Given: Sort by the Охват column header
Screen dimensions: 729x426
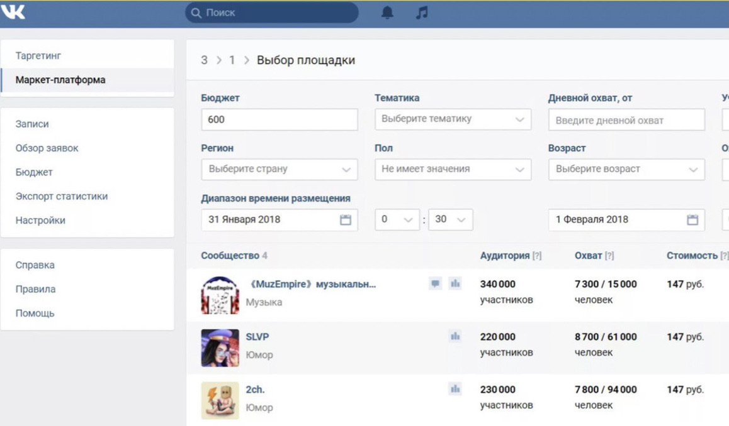Looking at the screenshot, I should [589, 256].
